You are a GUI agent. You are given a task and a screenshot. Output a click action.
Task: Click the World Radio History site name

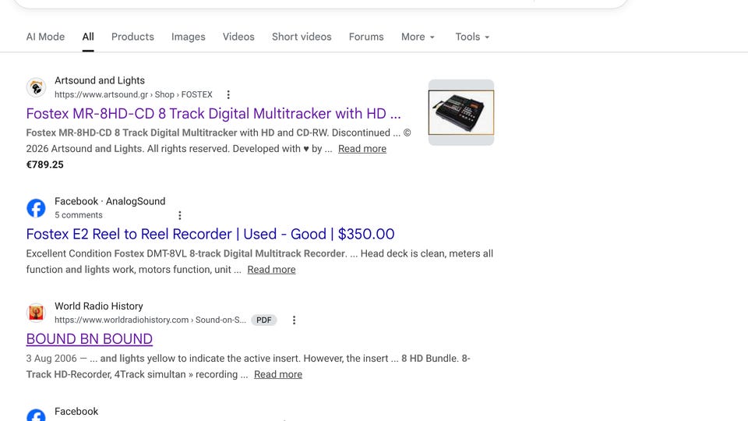[x=99, y=306]
